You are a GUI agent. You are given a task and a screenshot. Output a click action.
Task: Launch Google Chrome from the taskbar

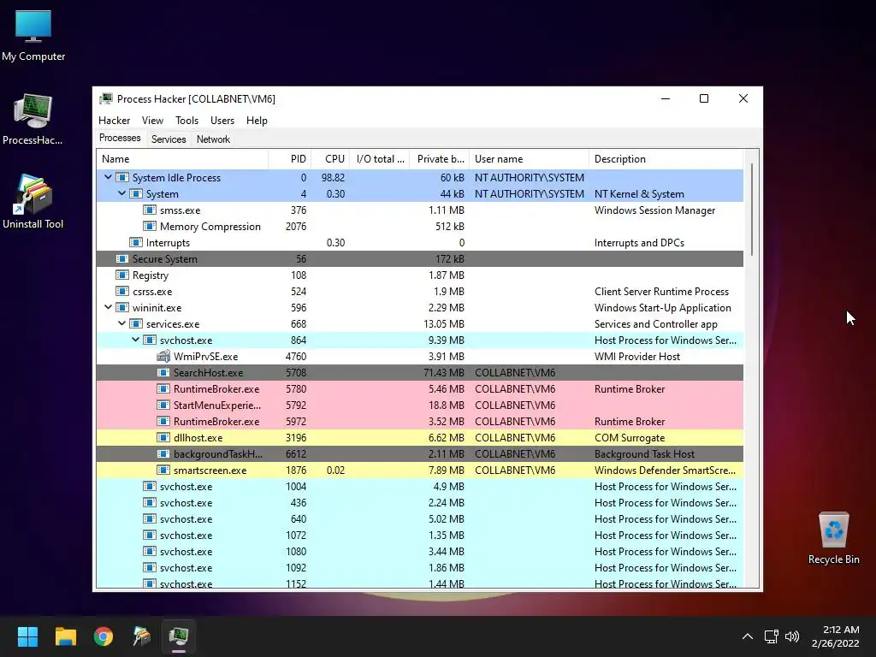pyautogui.click(x=104, y=636)
